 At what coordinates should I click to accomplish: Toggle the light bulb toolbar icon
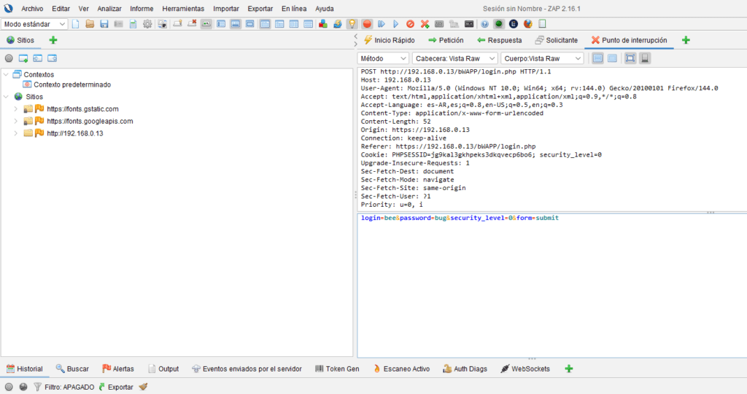pyautogui.click(x=352, y=24)
